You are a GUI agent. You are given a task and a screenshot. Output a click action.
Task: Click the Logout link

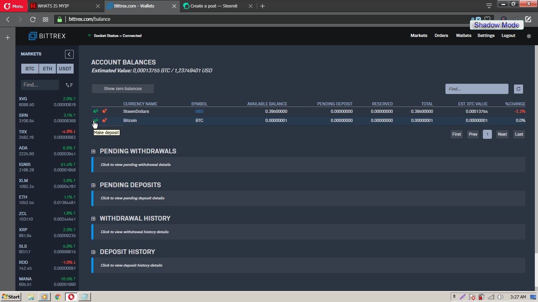pos(508,36)
